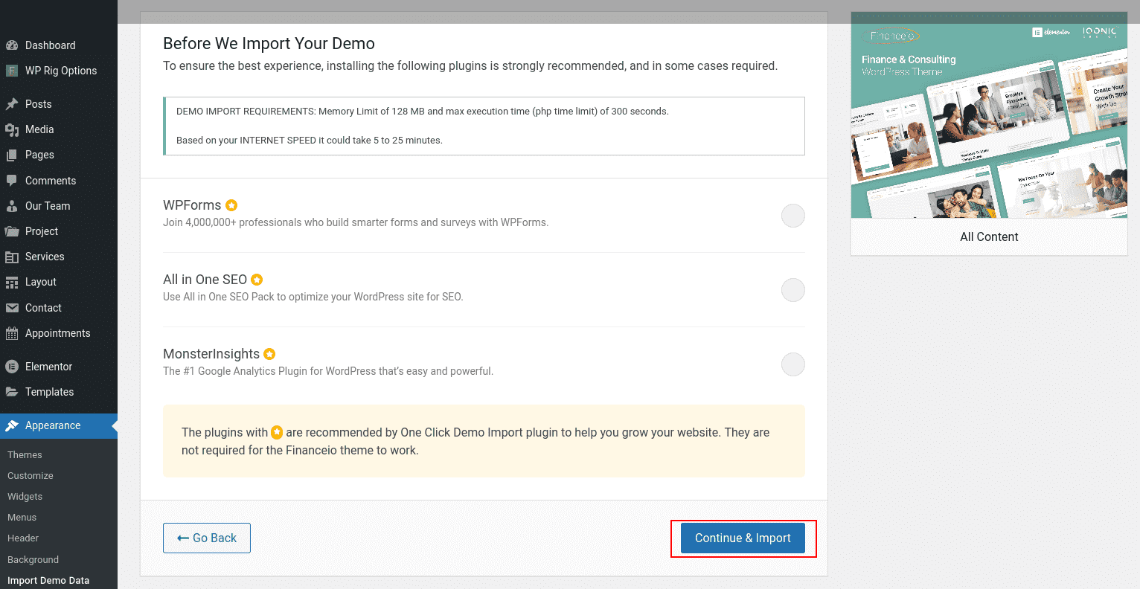Screen dimensions: 1140x589
Task: Click the Our Team person icon
Action: (12, 206)
